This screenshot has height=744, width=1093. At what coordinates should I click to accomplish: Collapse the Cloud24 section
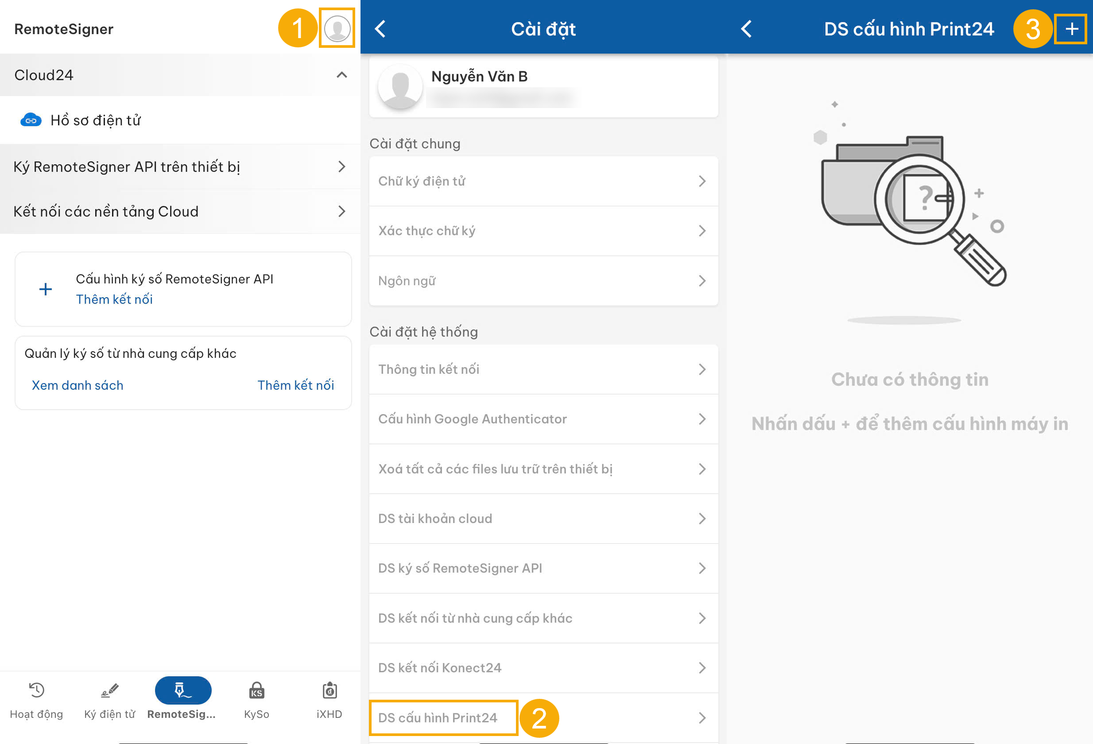click(x=342, y=75)
